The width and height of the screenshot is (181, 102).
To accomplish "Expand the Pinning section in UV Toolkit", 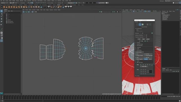I will click(x=136, y=43).
